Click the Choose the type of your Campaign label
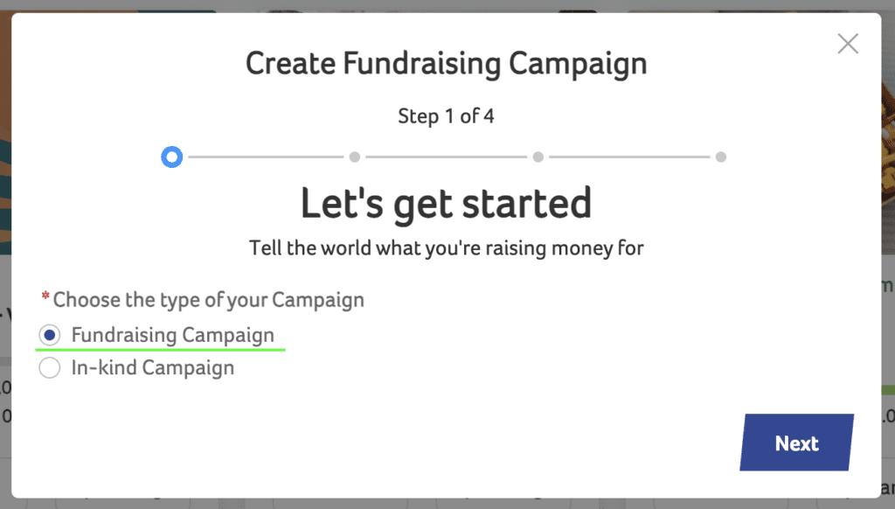Screen dimensions: 895x509 208,300
